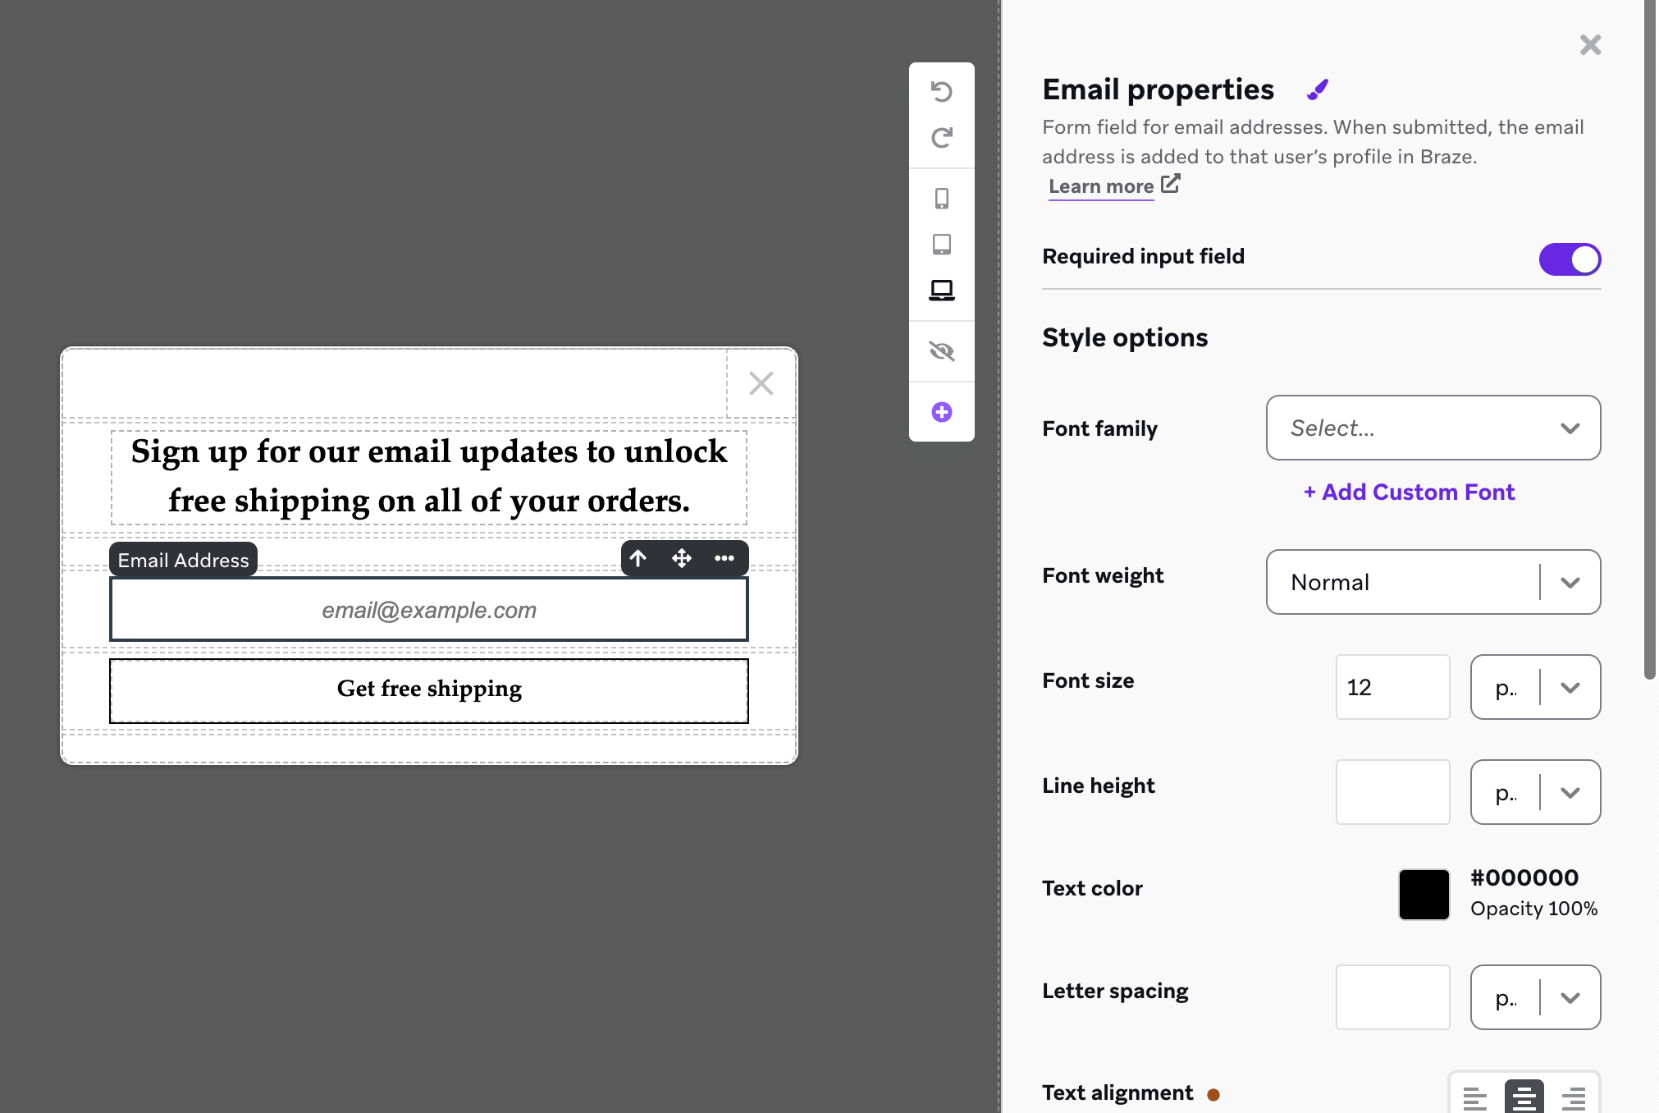Open the black Text color swatch
The width and height of the screenshot is (1659, 1113).
1424,894
